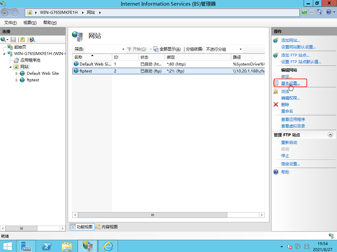
Task: Click in the 筛选 filter input field
Action: pyautogui.click(x=103, y=49)
